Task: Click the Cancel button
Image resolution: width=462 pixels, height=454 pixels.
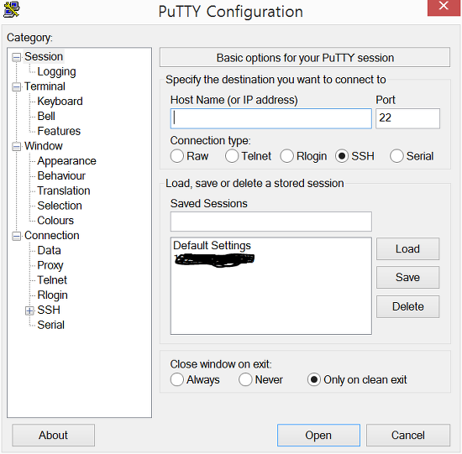Action: tap(408, 436)
